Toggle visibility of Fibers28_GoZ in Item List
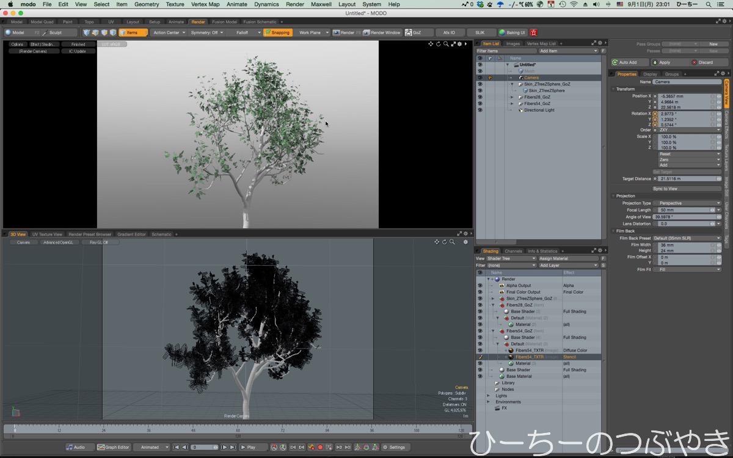The width and height of the screenshot is (733, 458). tap(480, 97)
